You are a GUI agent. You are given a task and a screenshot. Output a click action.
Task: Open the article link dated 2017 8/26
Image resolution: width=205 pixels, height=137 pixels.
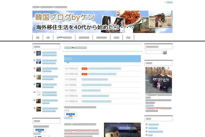96,101
